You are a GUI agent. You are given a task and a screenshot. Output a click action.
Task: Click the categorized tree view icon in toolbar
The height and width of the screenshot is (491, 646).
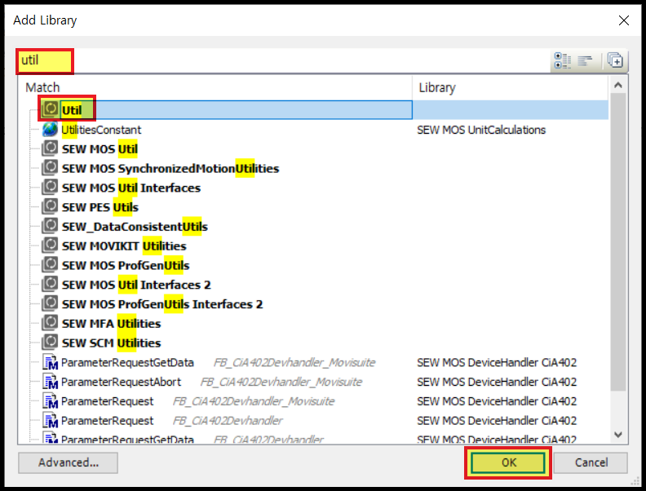coord(562,61)
